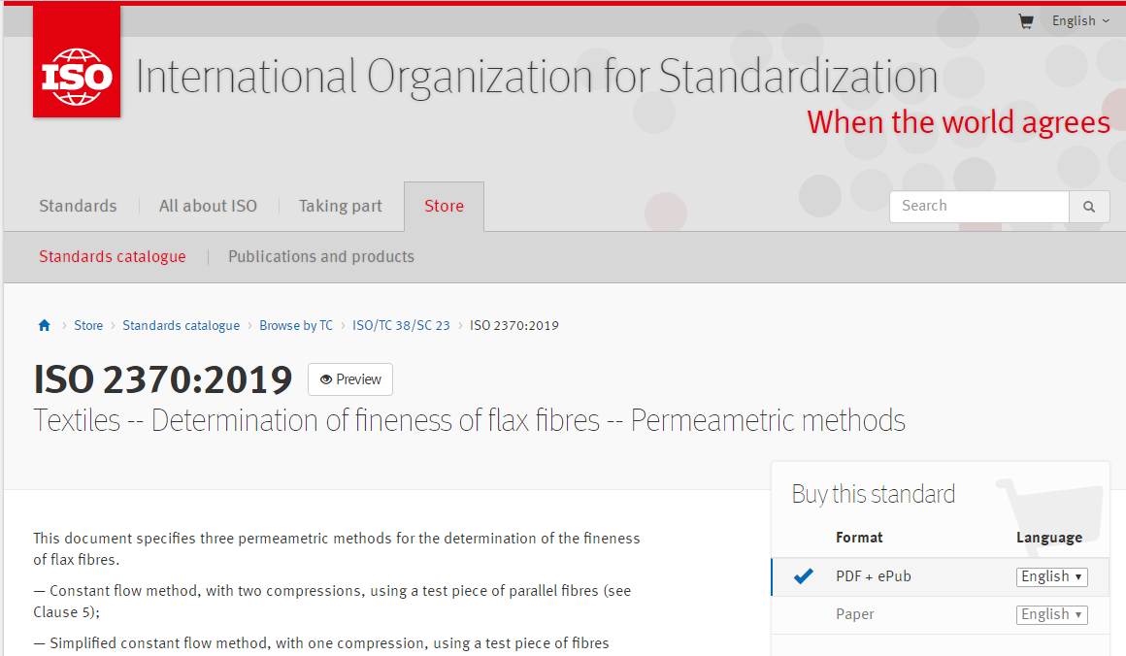
Task: Focus the Search input field
Action: tap(979, 207)
